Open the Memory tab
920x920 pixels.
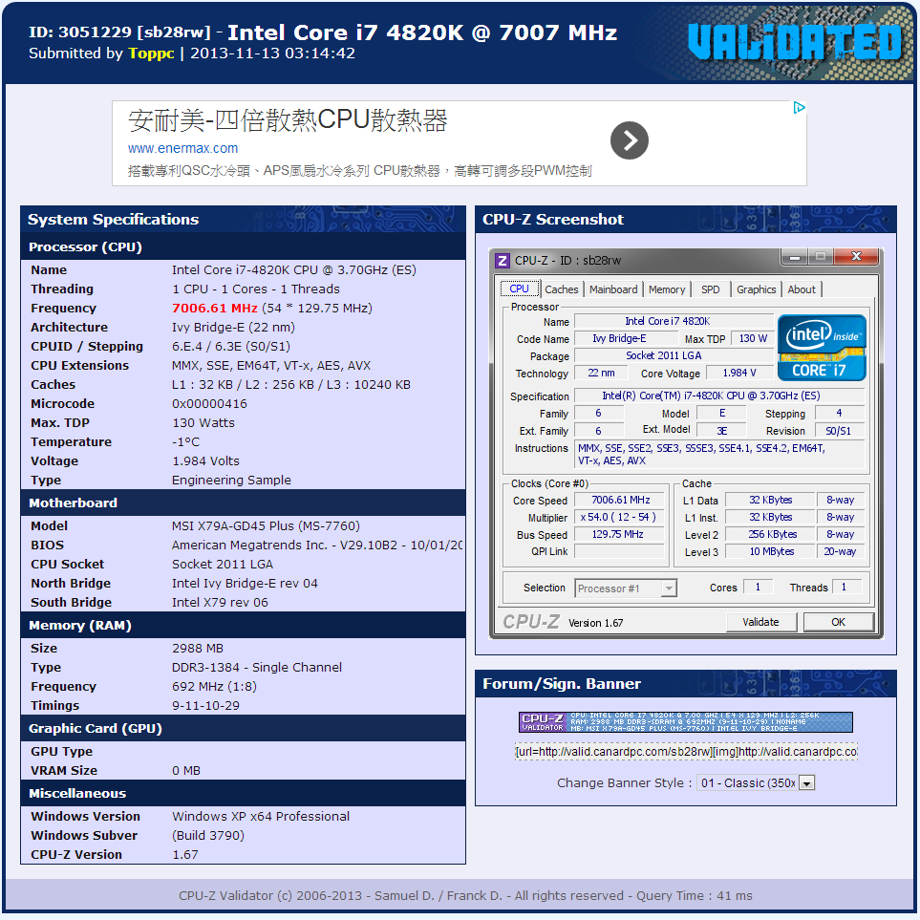[667, 289]
